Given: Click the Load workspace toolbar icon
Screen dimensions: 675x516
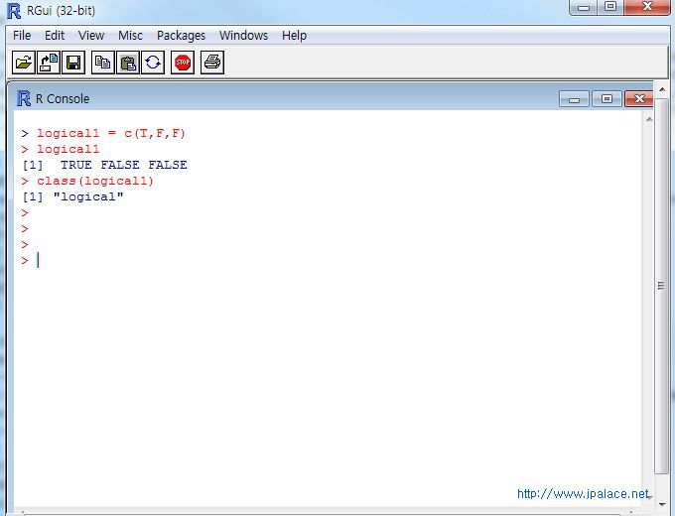Looking at the screenshot, I should (x=49, y=63).
